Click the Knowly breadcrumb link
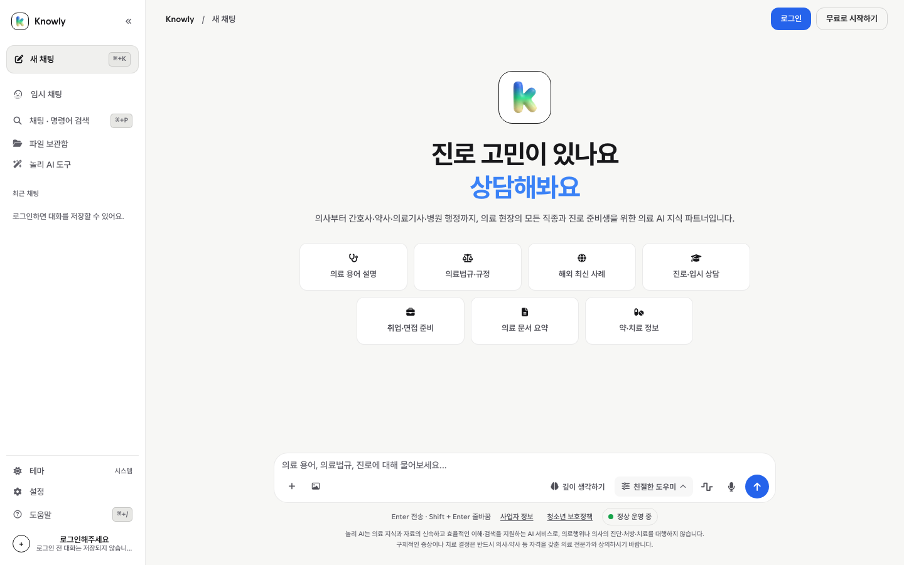The height and width of the screenshot is (565, 904). point(180,19)
